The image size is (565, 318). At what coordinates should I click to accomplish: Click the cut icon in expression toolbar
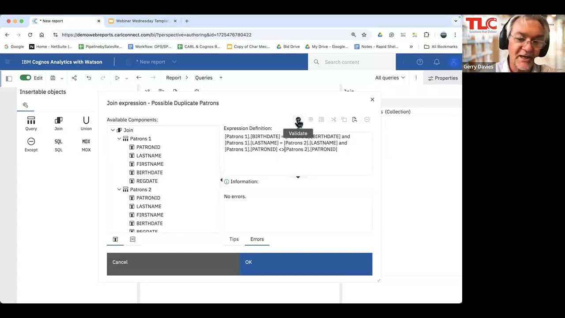(334, 120)
